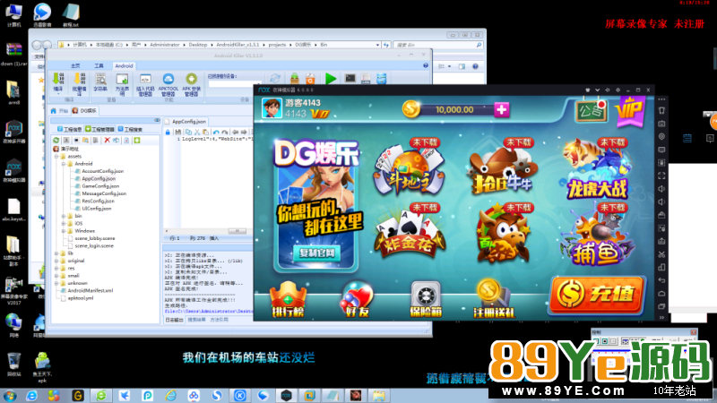Open the 斗地主 game icon

(x=409, y=167)
